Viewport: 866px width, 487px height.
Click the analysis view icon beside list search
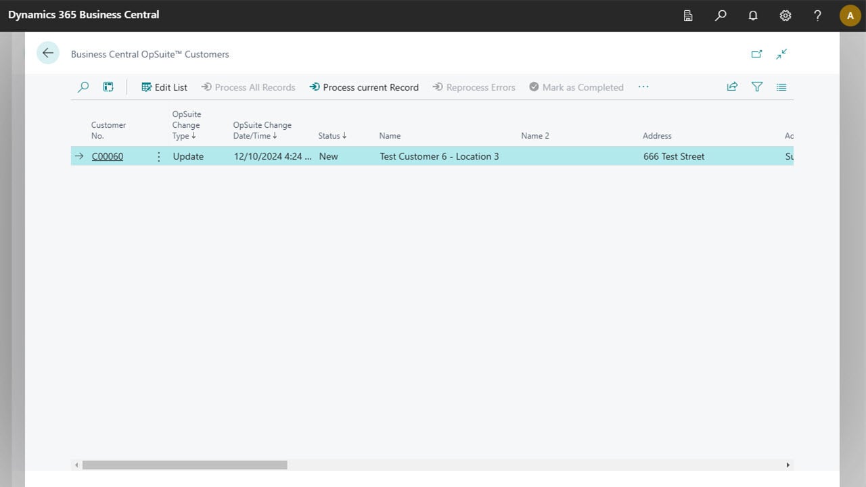coord(108,87)
